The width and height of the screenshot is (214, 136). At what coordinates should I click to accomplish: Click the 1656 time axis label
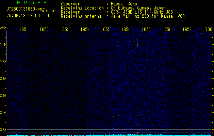[126, 30]
